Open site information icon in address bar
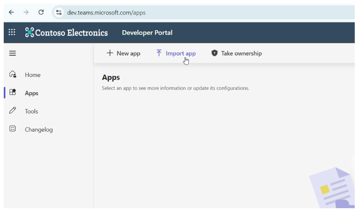356x209 pixels. coord(59,12)
